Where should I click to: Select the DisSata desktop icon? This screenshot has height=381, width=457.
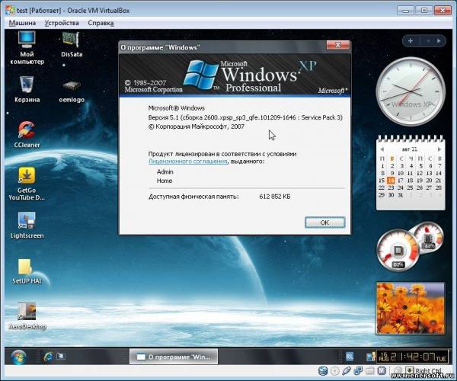72,45
